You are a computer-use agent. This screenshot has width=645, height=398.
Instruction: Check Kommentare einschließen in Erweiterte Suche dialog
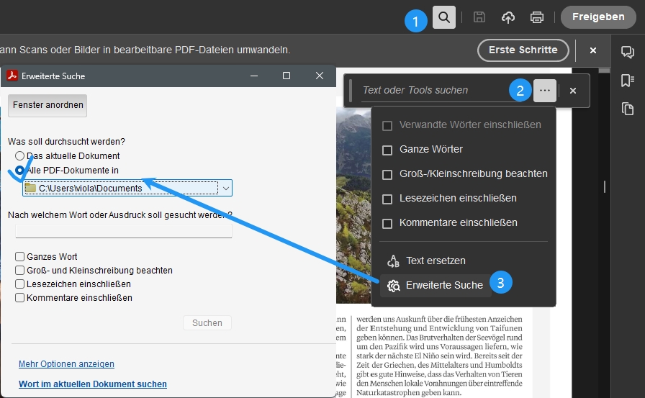pyautogui.click(x=19, y=298)
